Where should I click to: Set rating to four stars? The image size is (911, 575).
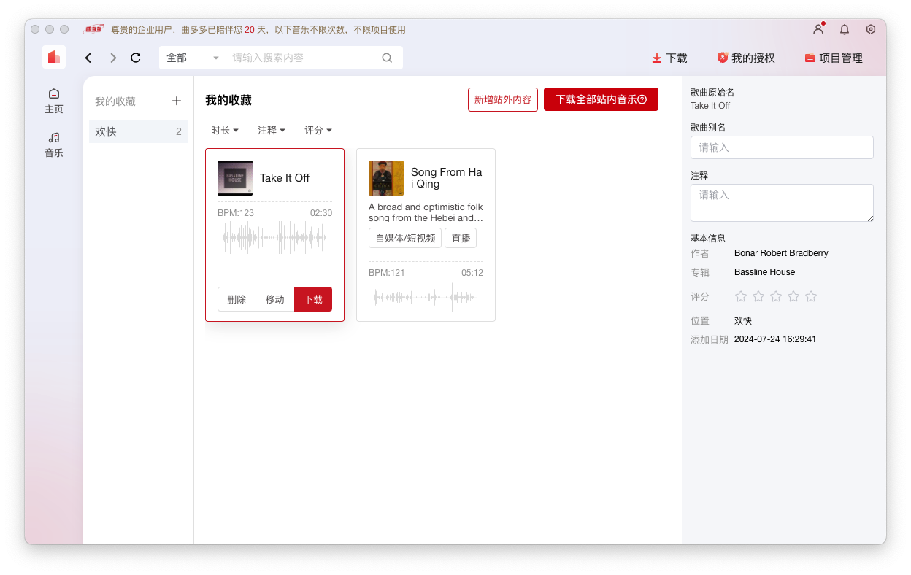[793, 296]
